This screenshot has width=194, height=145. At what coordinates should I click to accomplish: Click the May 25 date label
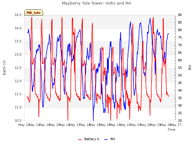[156, 125]
